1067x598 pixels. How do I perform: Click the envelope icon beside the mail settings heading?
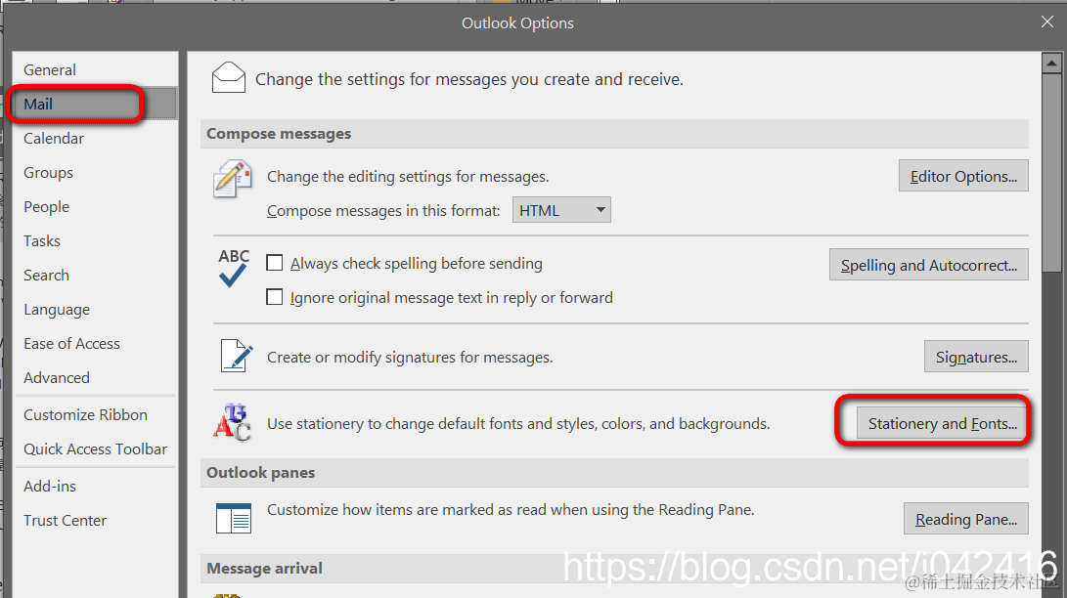[229, 77]
